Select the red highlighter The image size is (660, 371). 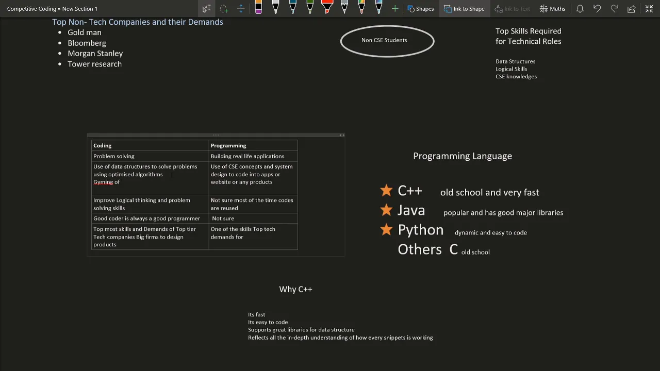coord(327,7)
